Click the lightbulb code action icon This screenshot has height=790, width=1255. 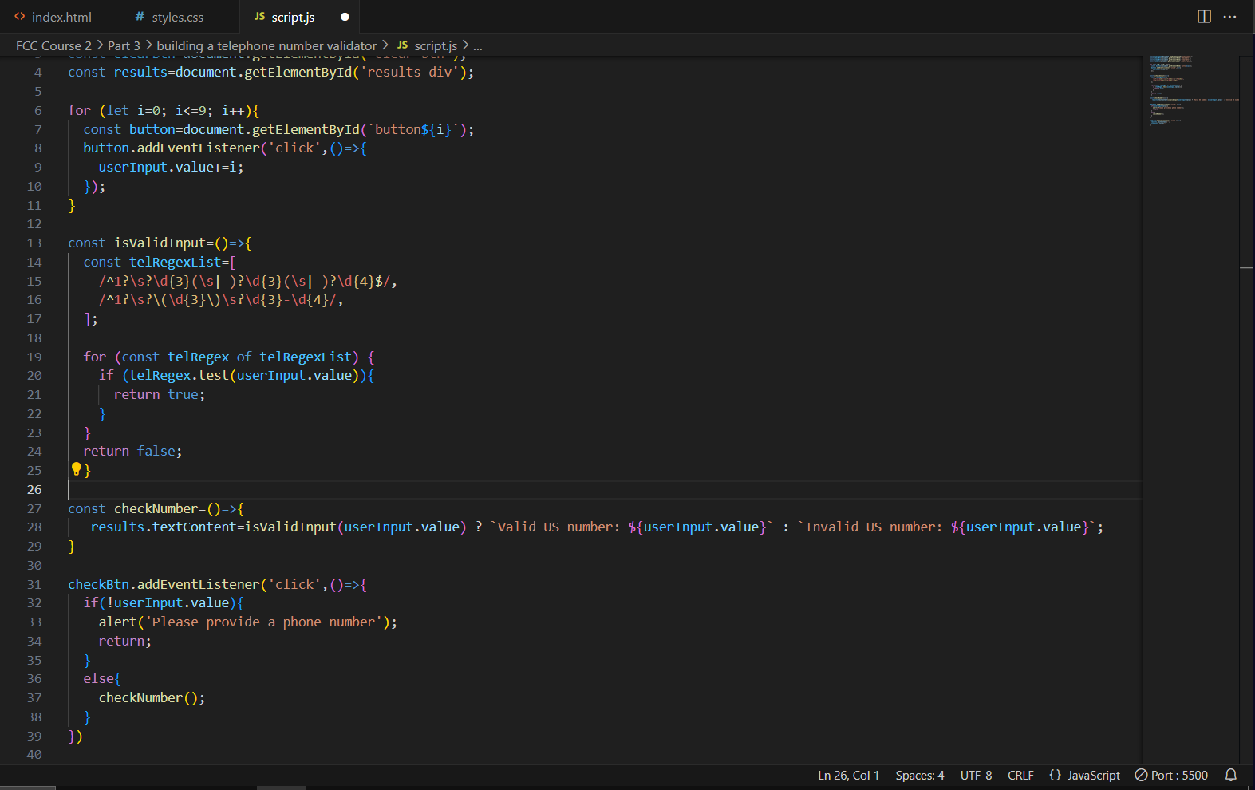(77, 469)
